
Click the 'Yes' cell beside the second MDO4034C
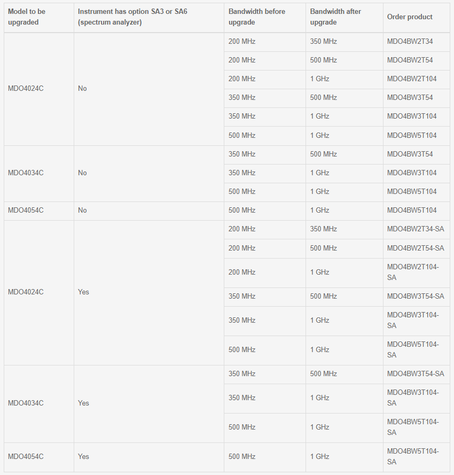tap(148, 403)
